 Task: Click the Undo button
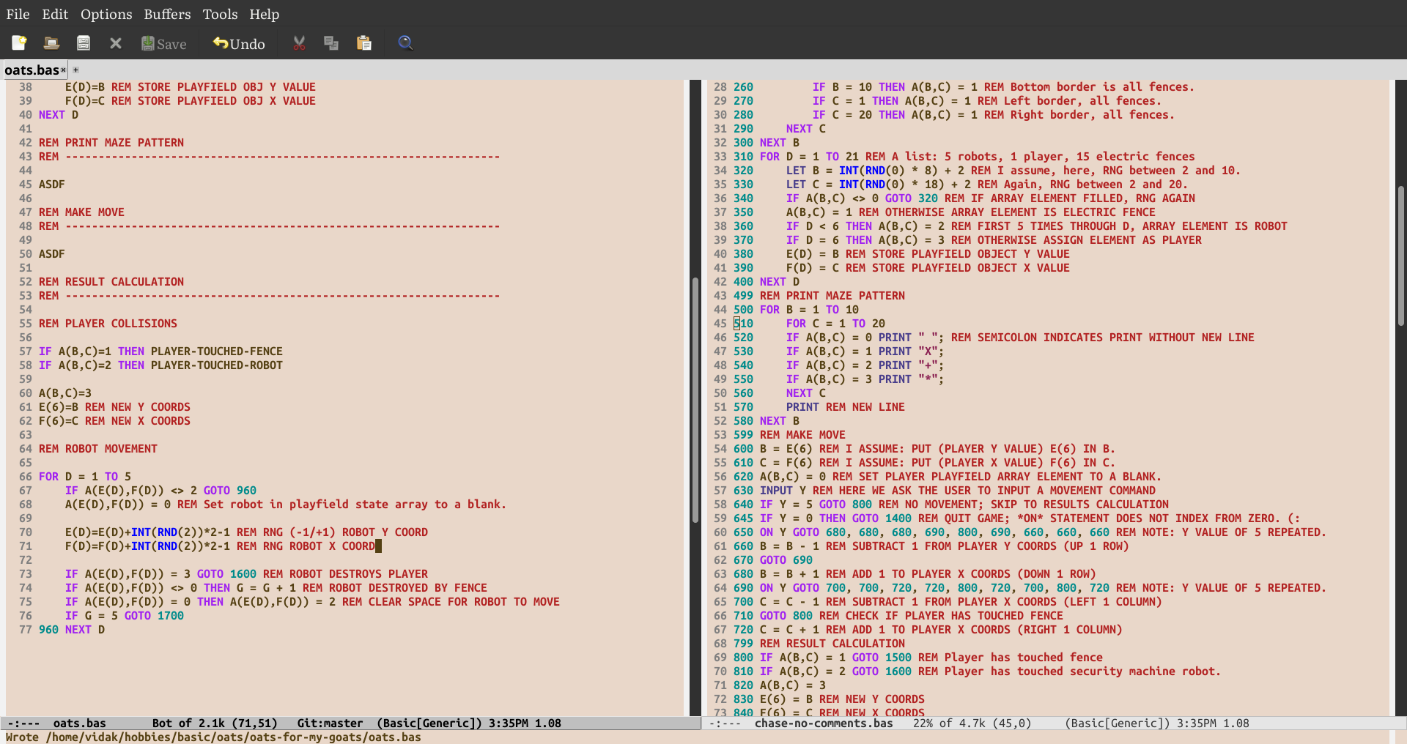(239, 44)
